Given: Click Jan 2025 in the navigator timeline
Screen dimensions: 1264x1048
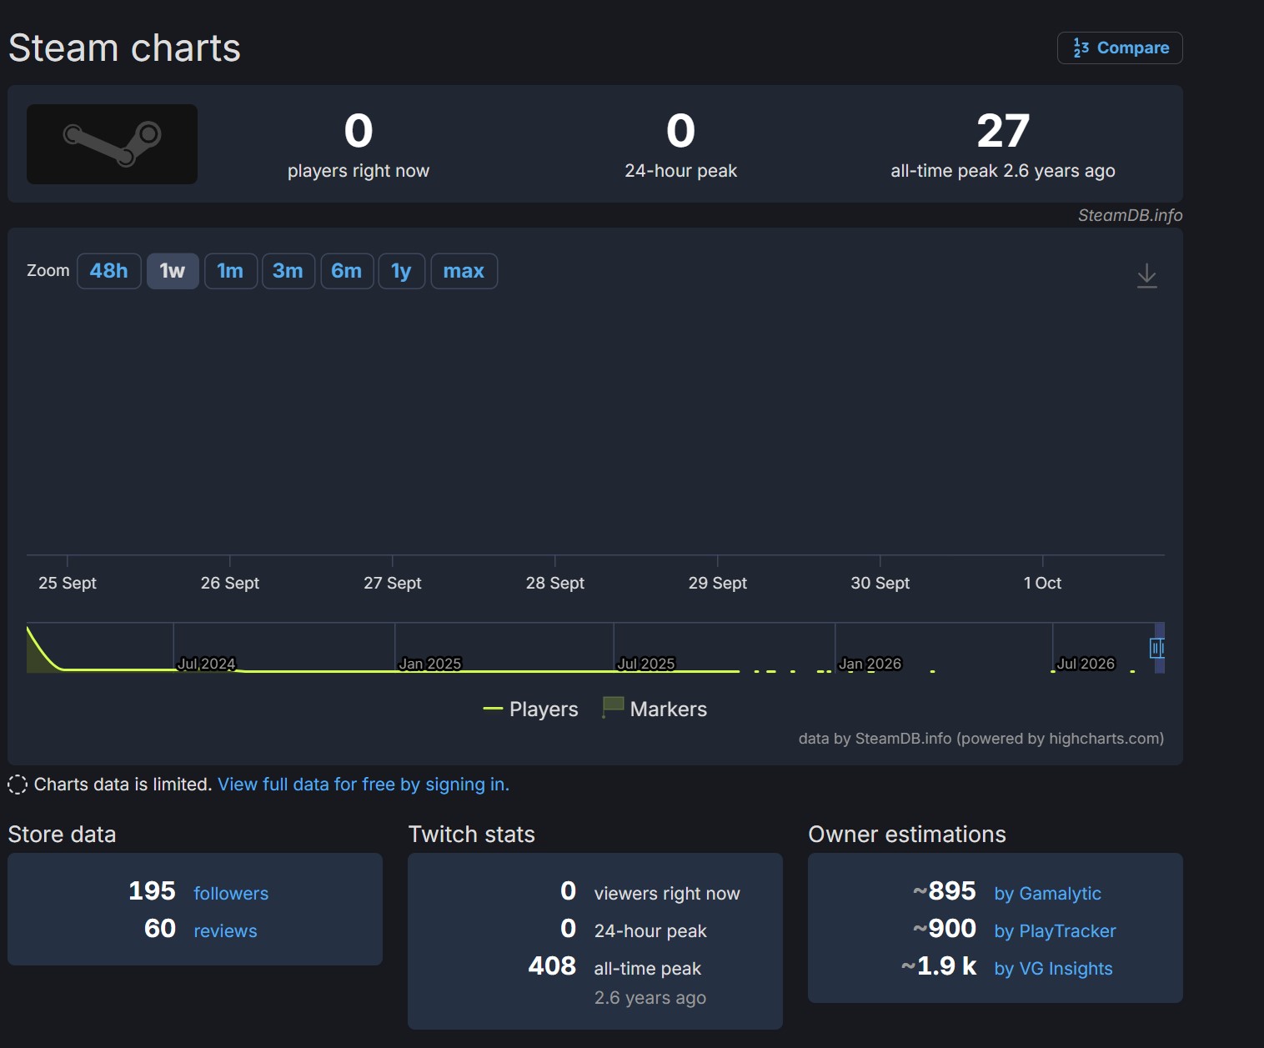Looking at the screenshot, I should (x=430, y=664).
